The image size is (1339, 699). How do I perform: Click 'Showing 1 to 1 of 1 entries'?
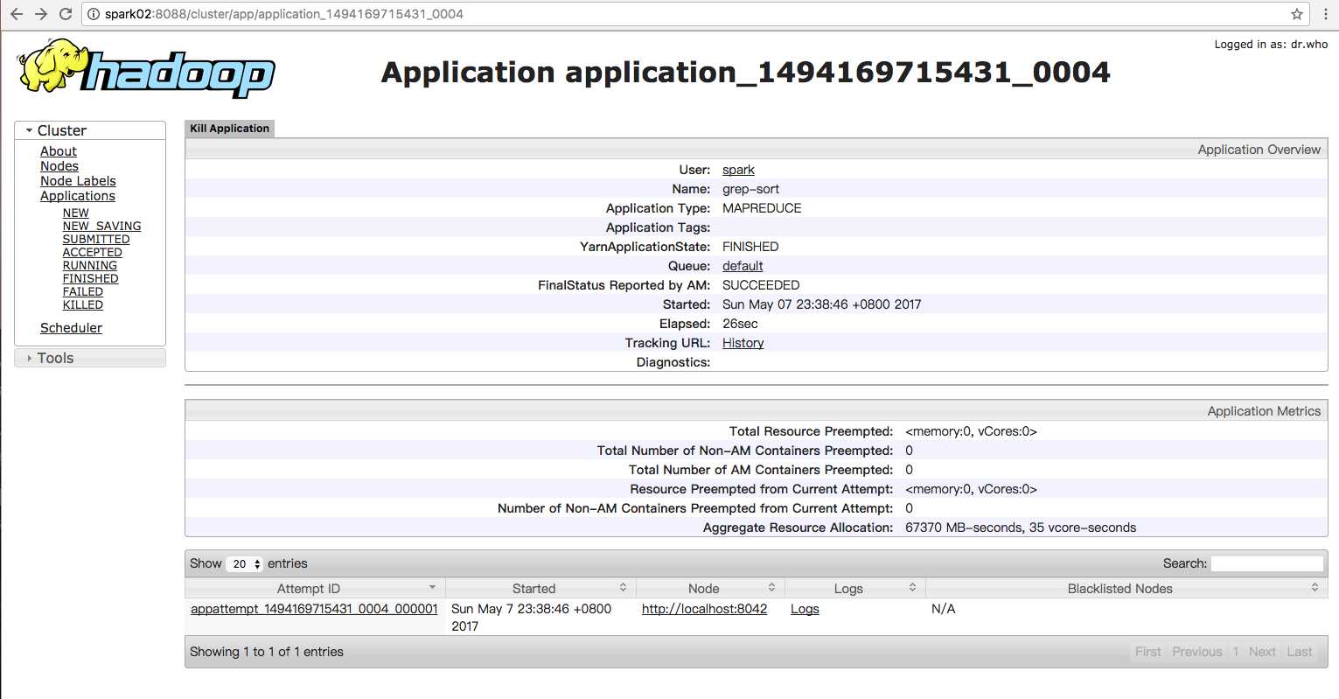(x=267, y=652)
